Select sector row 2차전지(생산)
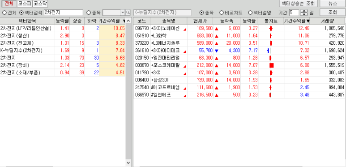346x167 pixels. tap(63, 36)
